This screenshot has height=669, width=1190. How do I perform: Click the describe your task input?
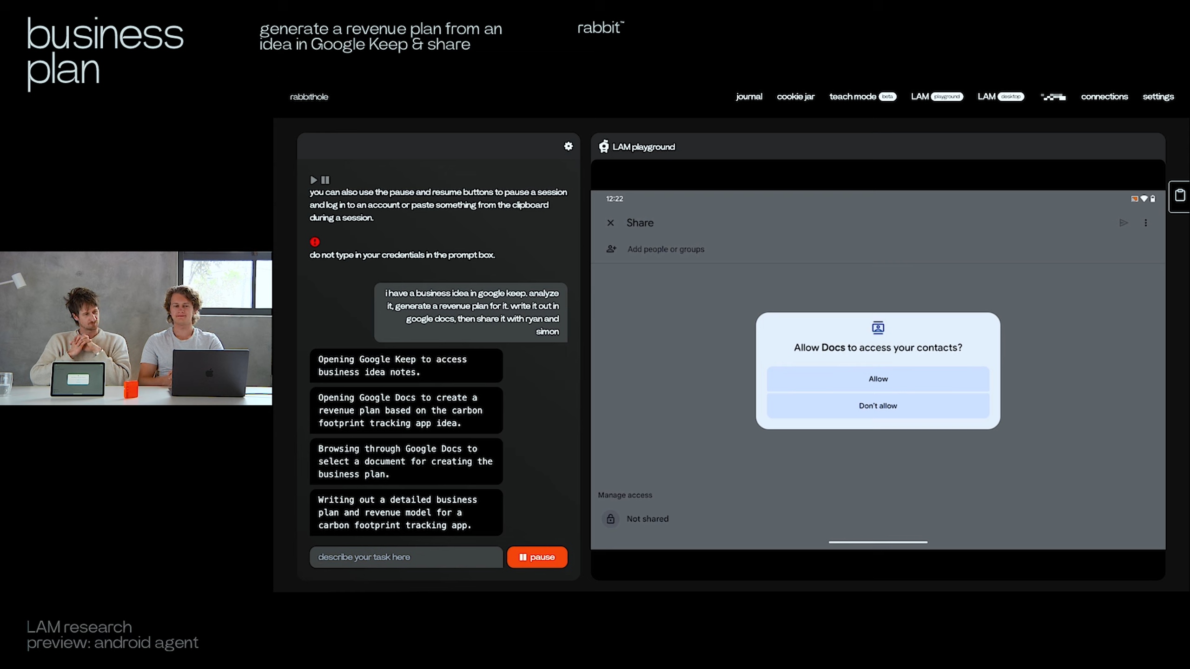[406, 556]
